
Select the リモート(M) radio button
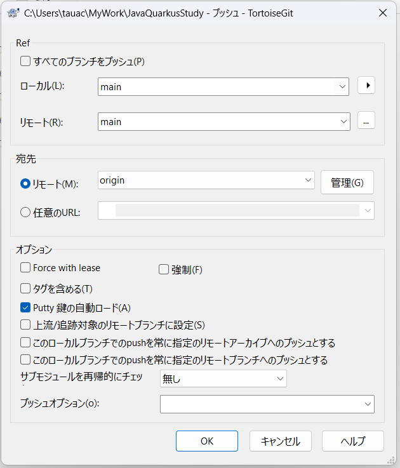click(x=26, y=184)
